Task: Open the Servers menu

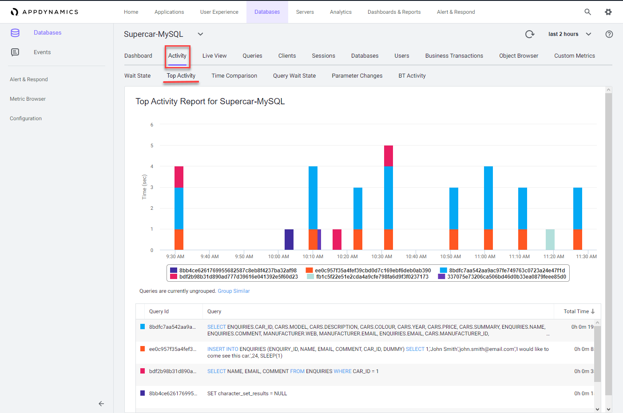Action: [305, 12]
